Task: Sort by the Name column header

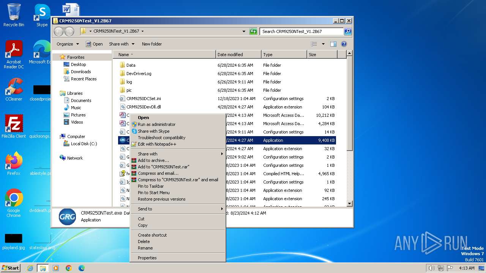Action: (164, 55)
